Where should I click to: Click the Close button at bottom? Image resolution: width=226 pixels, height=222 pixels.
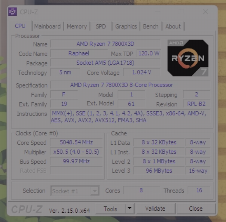(x=196, y=208)
